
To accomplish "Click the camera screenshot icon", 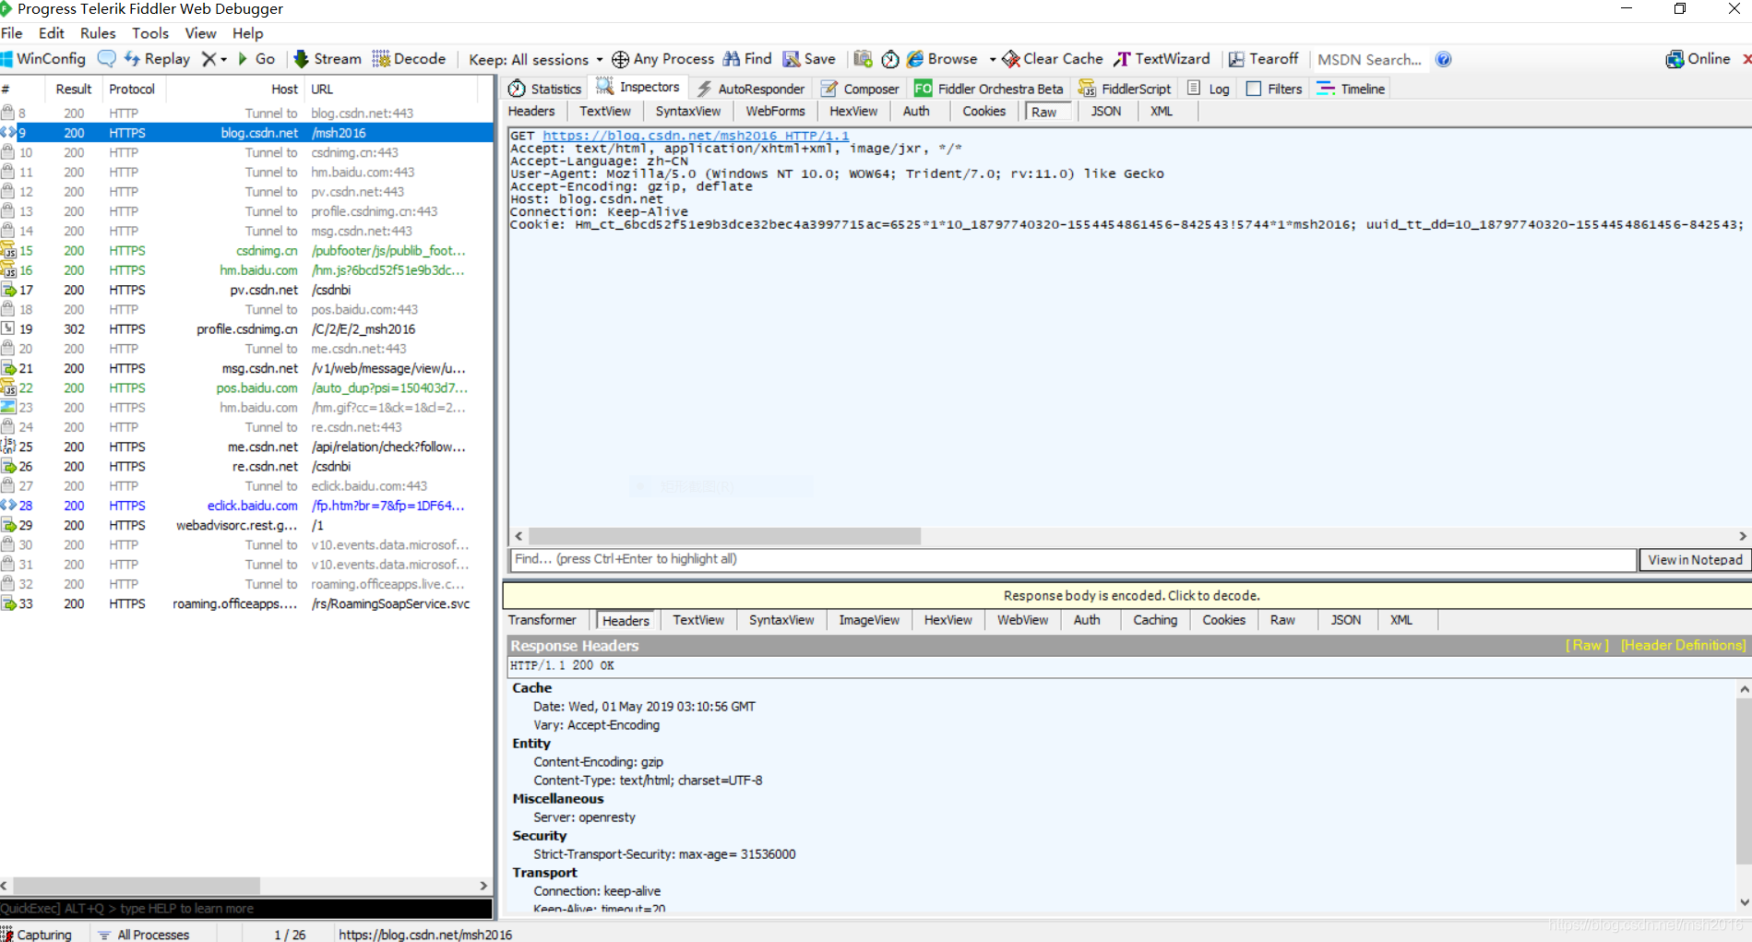I will [x=863, y=59].
